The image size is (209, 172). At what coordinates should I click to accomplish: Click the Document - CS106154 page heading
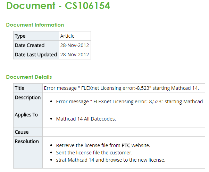point(58,6)
